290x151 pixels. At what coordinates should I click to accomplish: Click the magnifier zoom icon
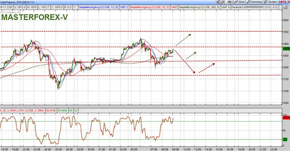222,2
